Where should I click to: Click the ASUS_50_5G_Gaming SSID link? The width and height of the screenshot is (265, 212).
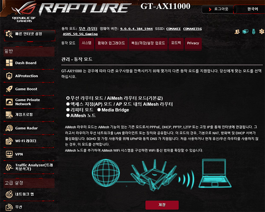80,34
